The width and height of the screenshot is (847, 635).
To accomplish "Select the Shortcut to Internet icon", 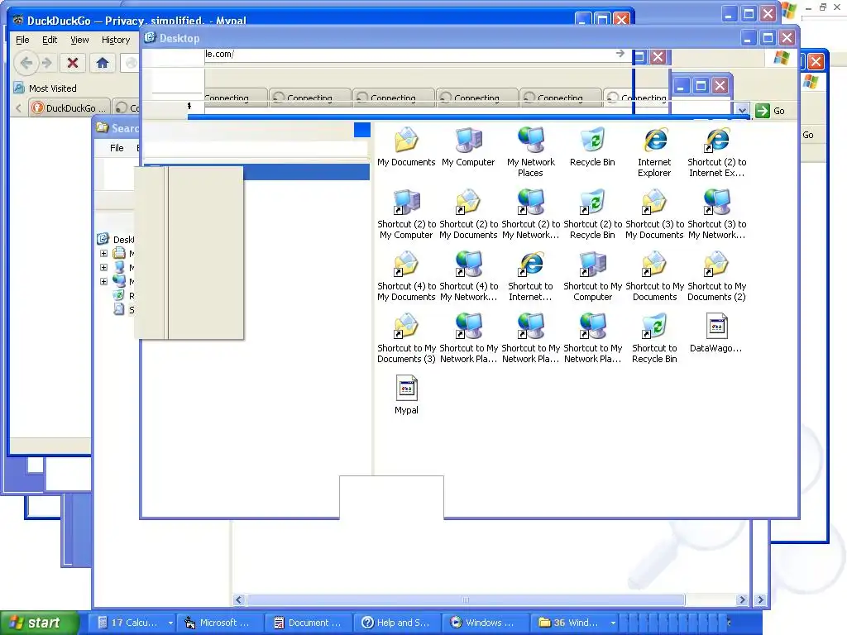I will coord(530,276).
